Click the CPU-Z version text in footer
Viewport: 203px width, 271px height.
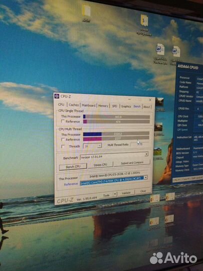click(87, 199)
